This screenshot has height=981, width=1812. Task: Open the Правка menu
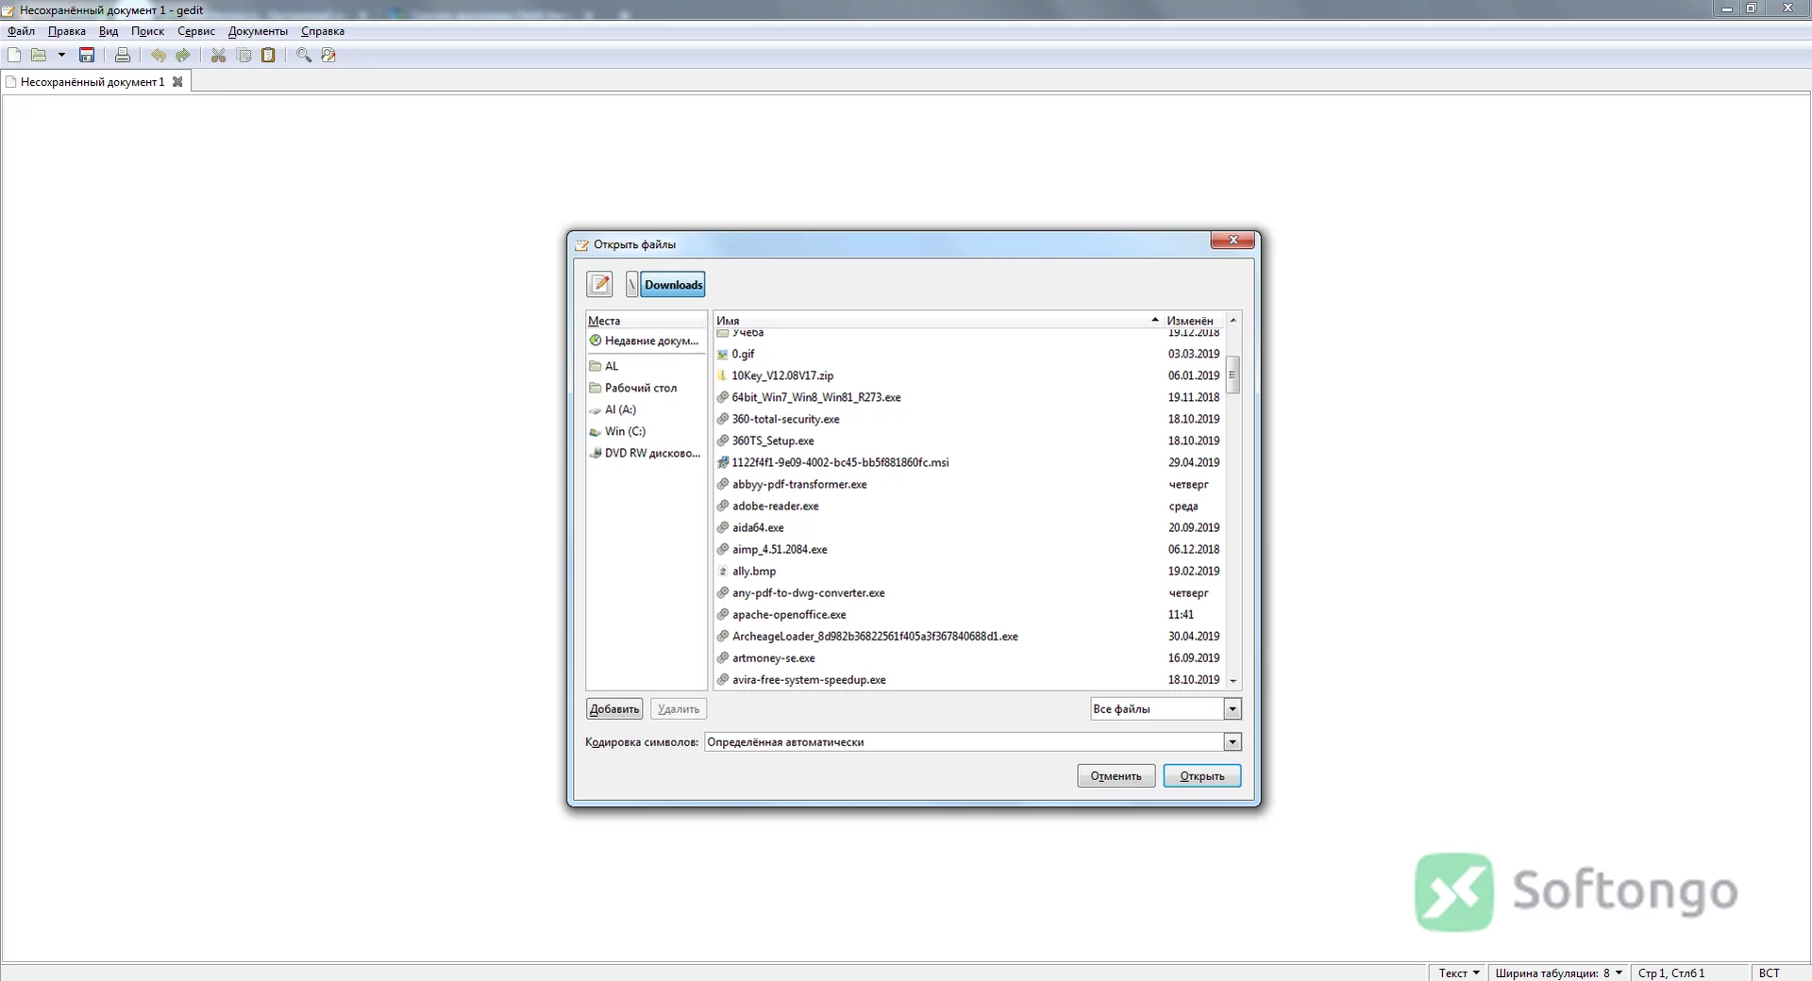pyautogui.click(x=67, y=31)
